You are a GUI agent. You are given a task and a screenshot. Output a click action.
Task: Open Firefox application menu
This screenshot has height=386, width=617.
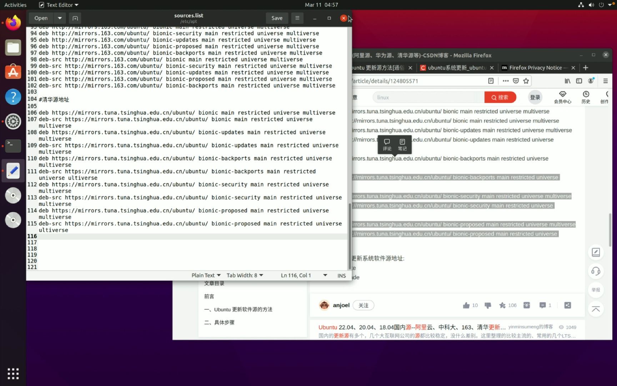605,81
